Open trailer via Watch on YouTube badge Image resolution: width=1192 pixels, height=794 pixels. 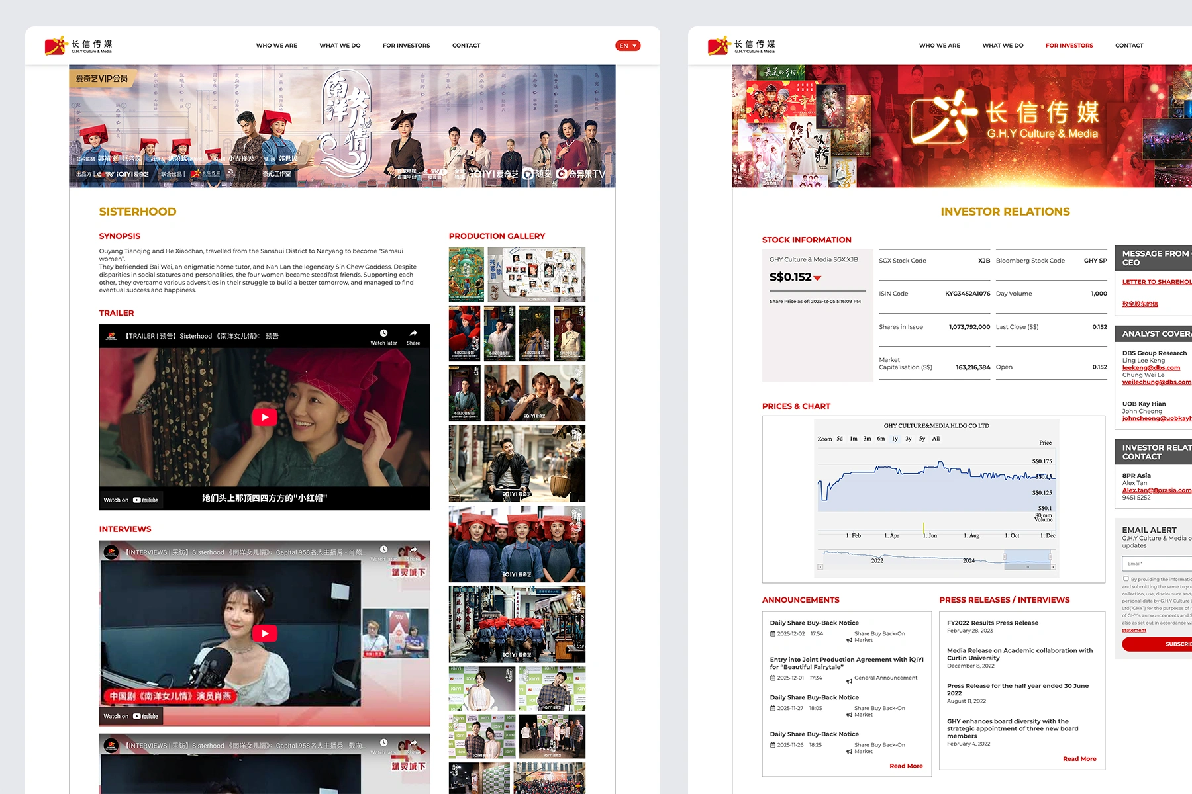click(x=131, y=500)
